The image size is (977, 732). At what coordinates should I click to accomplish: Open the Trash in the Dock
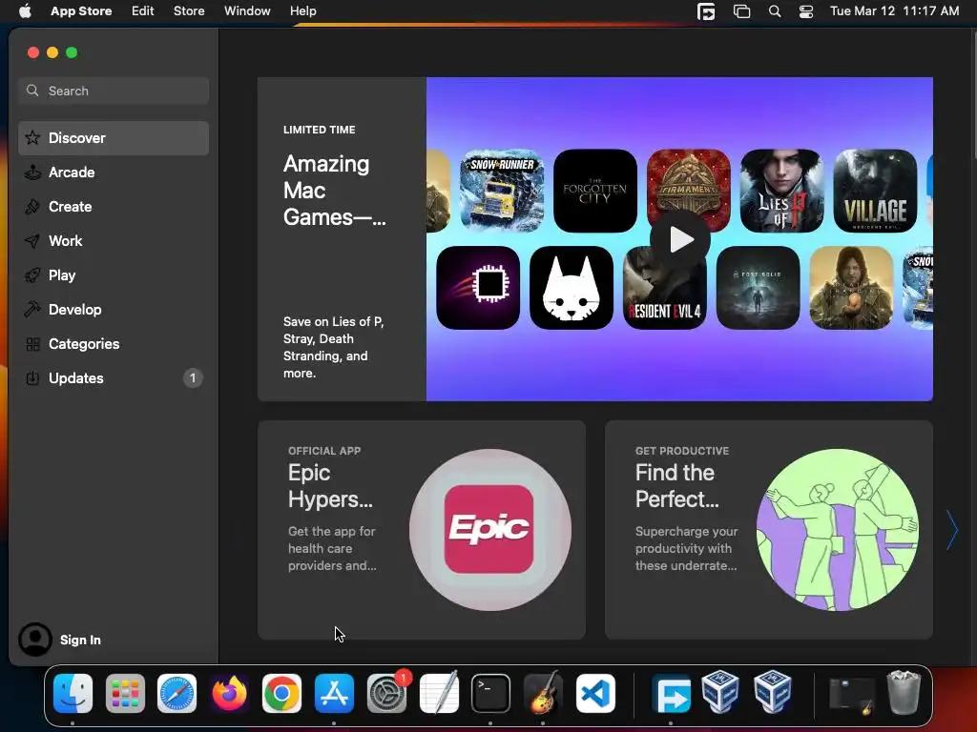coord(904,692)
